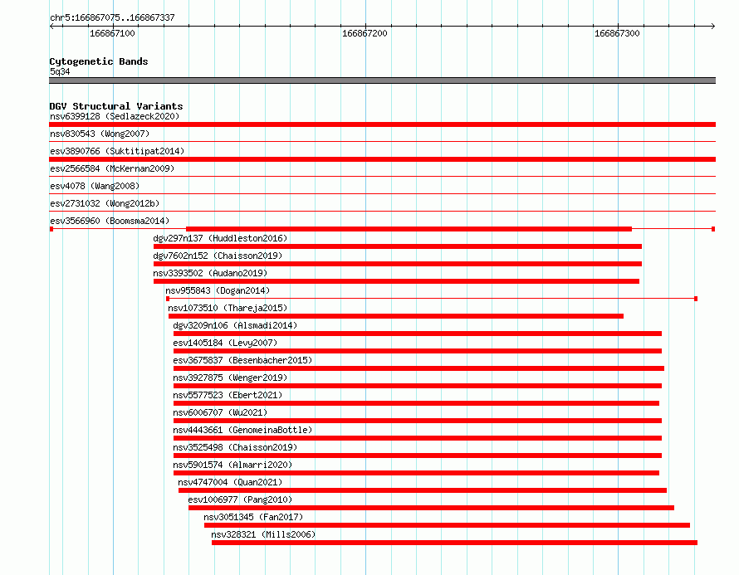Click the red bar for dgv297n137
The height and width of the screenshot is (575, 739).
[x=397, y=246]
